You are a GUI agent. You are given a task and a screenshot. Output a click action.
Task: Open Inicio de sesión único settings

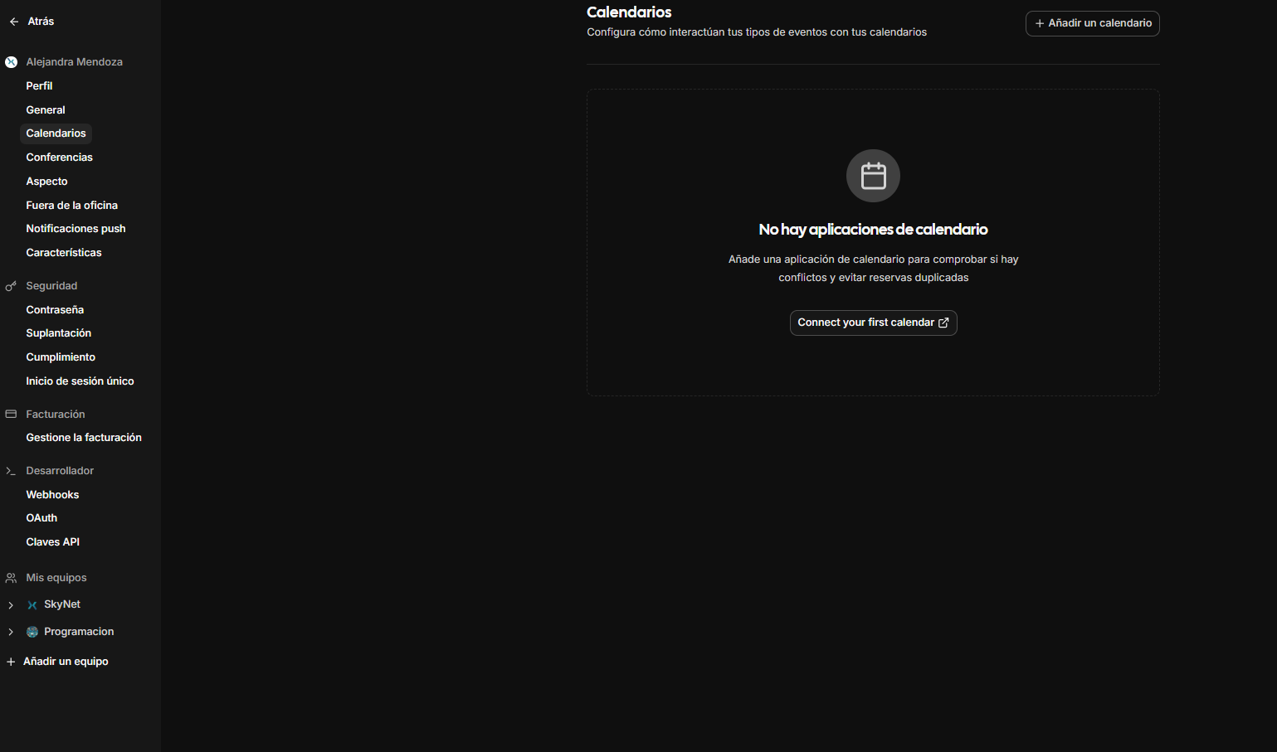tap(80, 381)
